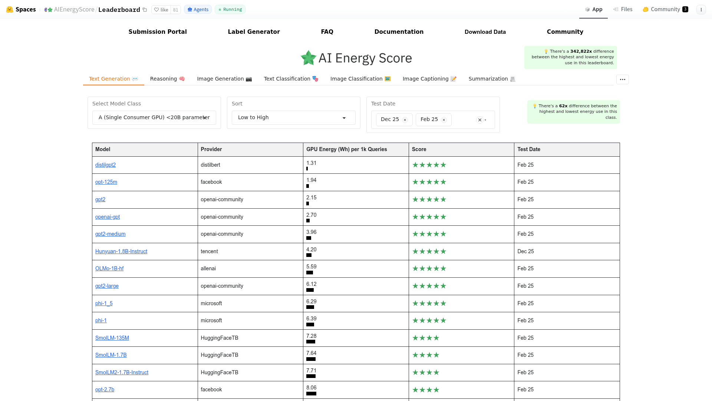Expand the Test Date dropdown arrow

point(485,120)
